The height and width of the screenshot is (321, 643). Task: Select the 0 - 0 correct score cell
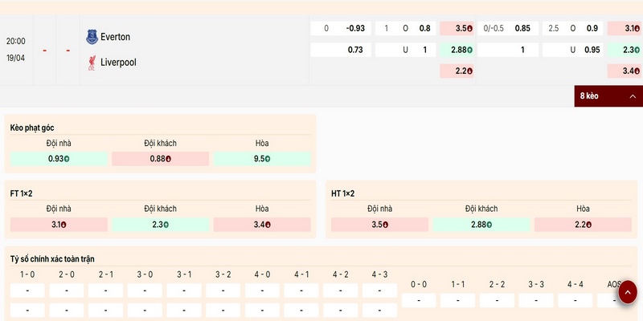419,300
